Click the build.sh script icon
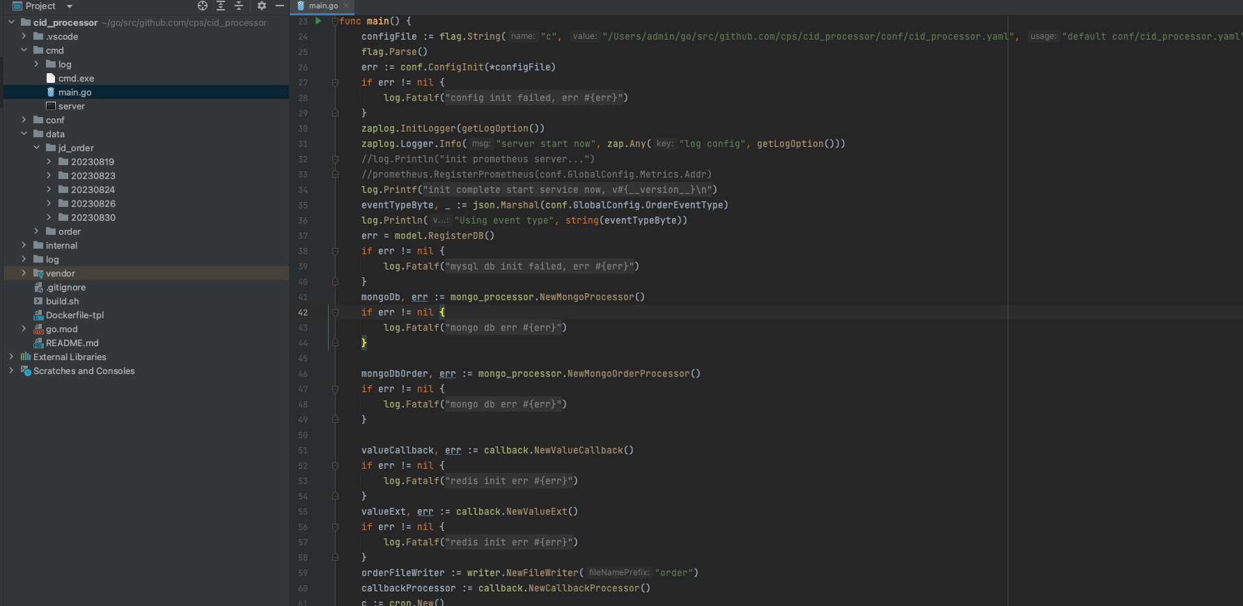The height and width of the screenshot is (606, 1243). click(x=39, y=301)
